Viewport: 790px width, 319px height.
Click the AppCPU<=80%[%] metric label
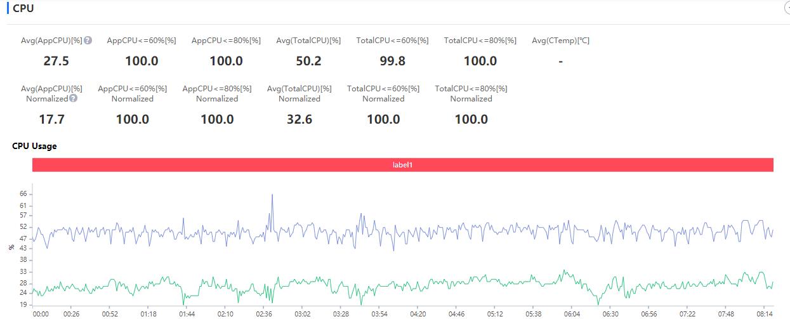coord(226,41)
